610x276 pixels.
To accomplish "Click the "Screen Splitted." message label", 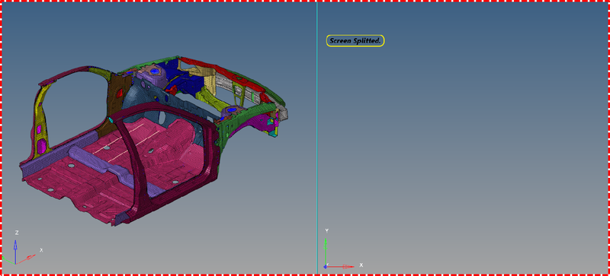I will click(355, 41).
